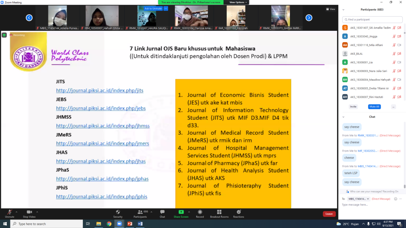Image resolution: width=406 pixels, height=228 pixels.
Task: Open the Security shield icon
Action: 118,212
